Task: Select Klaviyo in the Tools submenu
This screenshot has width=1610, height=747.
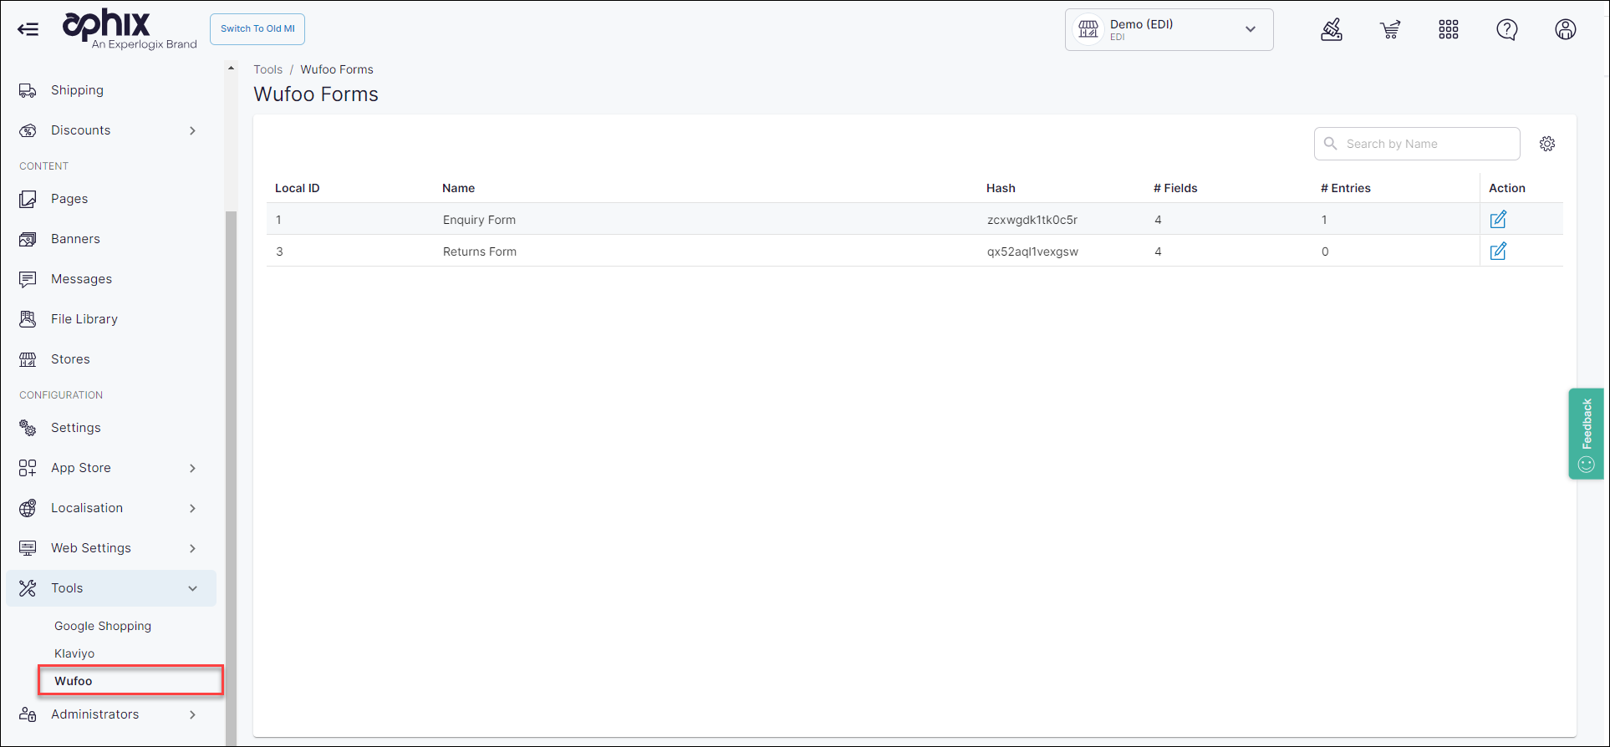Action: 74,653
